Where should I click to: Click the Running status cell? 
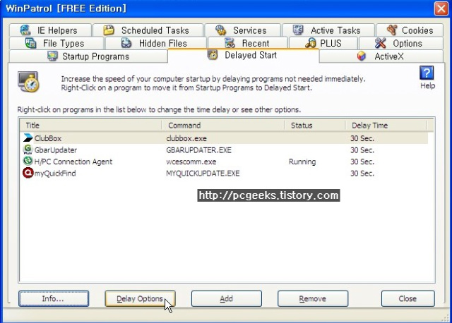(302, 161)
